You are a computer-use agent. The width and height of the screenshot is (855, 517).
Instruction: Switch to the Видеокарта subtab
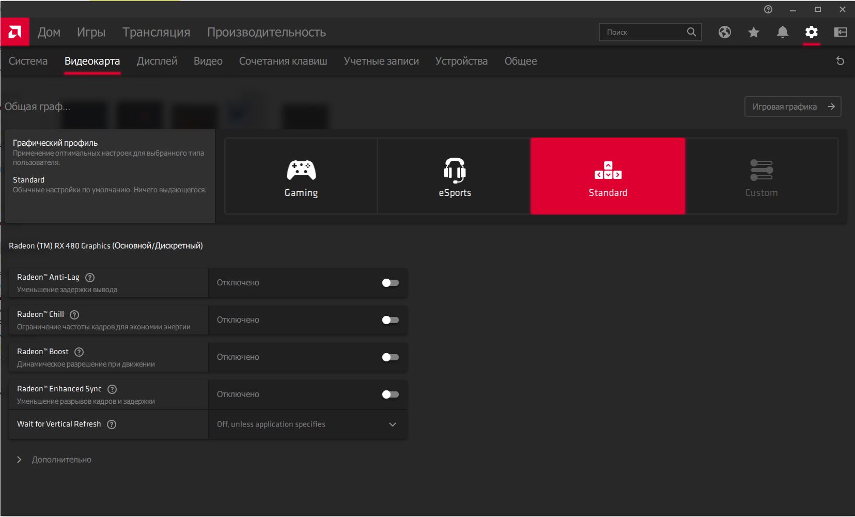(92, 61)
